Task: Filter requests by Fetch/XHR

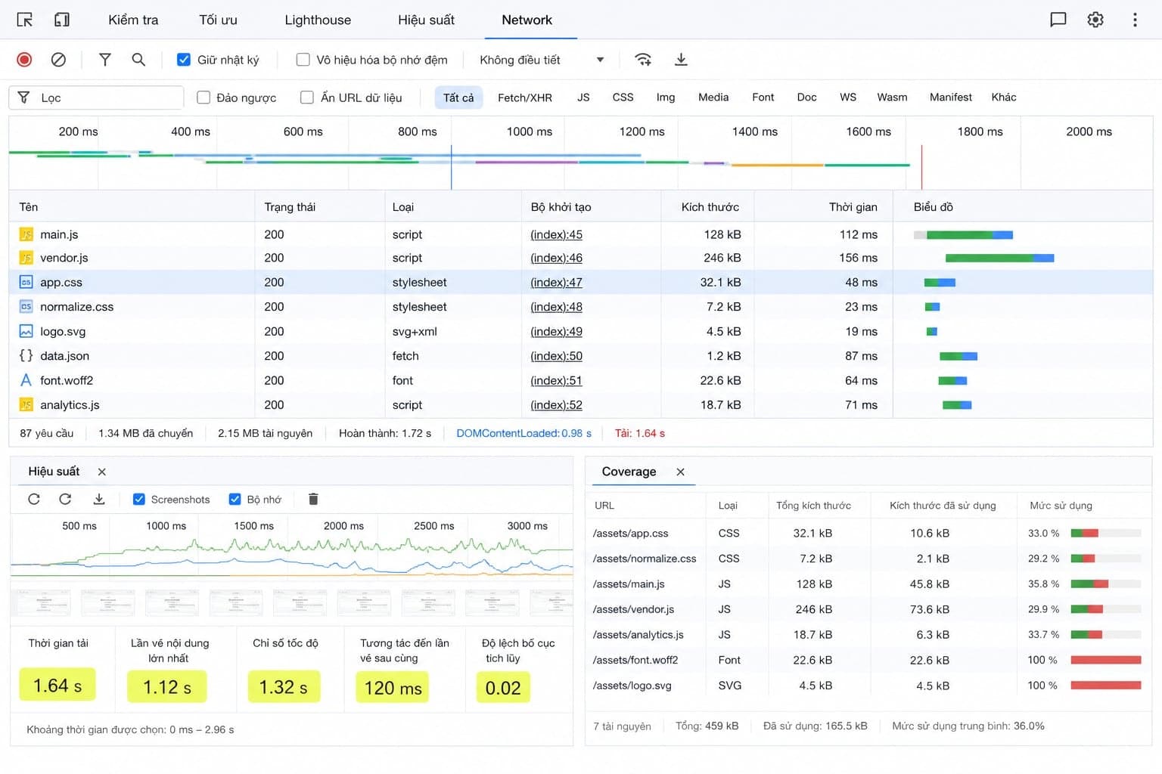Action: point(525,98)
